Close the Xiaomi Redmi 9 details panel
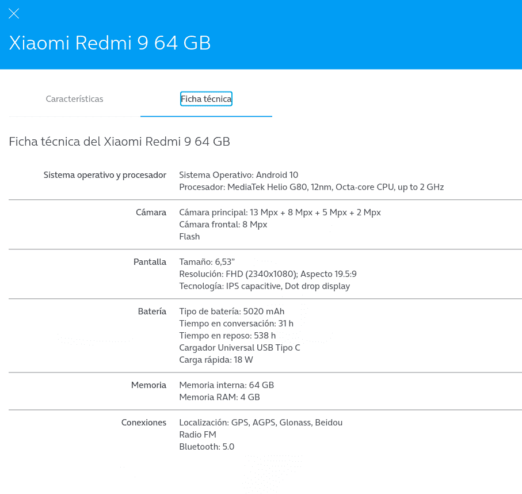The image size is (522, 494). (x=14, y=14)
